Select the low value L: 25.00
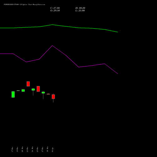The width and height of the screenshot is (157, 157). pos(80,11)
